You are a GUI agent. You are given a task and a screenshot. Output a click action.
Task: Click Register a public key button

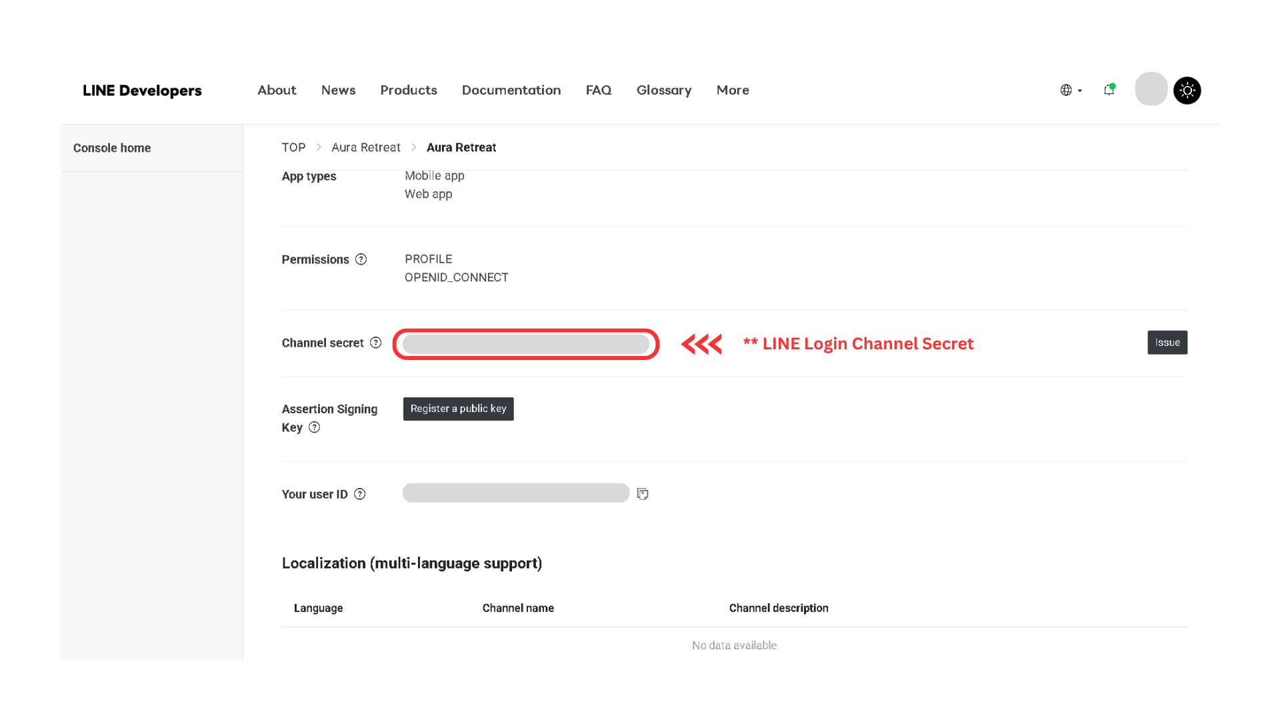[x=459, y=409]
